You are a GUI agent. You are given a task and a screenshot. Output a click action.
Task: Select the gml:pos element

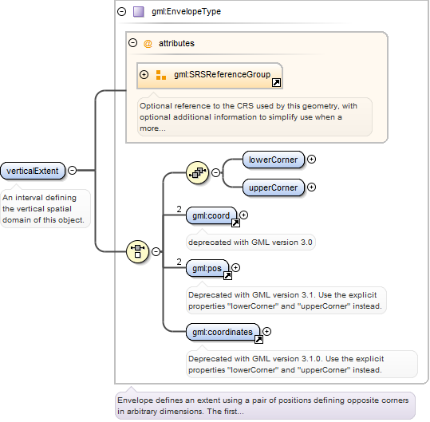click(x=207, y=268)
